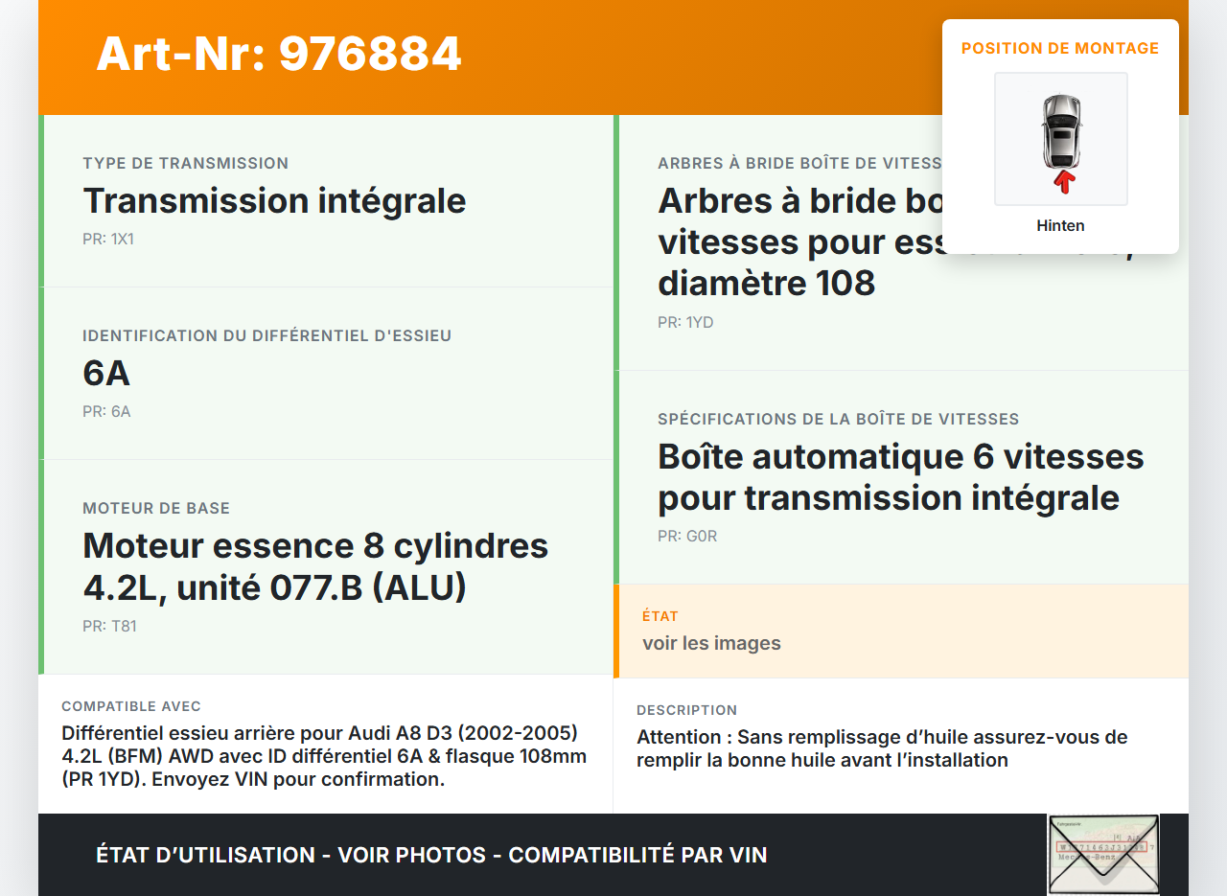Open the VIN registration document thumbnail
1227x896 pixels.
[x=1103, y=855]
